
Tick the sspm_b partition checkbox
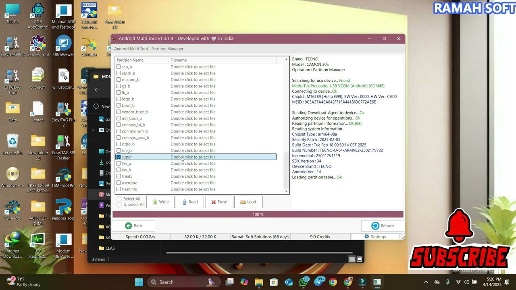tap(119, 73)
